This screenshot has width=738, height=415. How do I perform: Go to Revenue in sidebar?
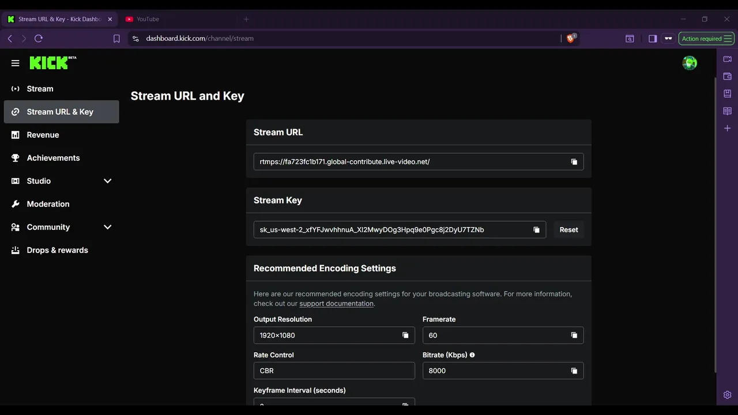pyautogui.click(x=43, y=135)
